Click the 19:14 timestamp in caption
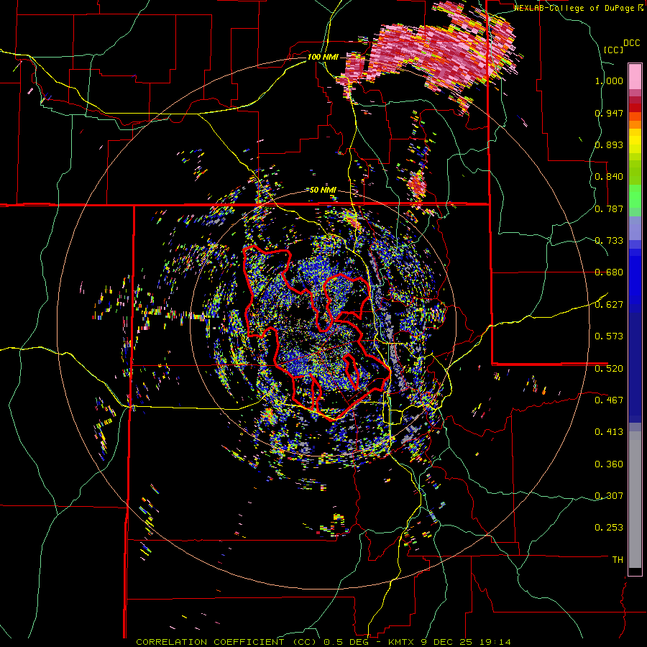This screenshot has width=647, height=647. [x=495, y=642]
